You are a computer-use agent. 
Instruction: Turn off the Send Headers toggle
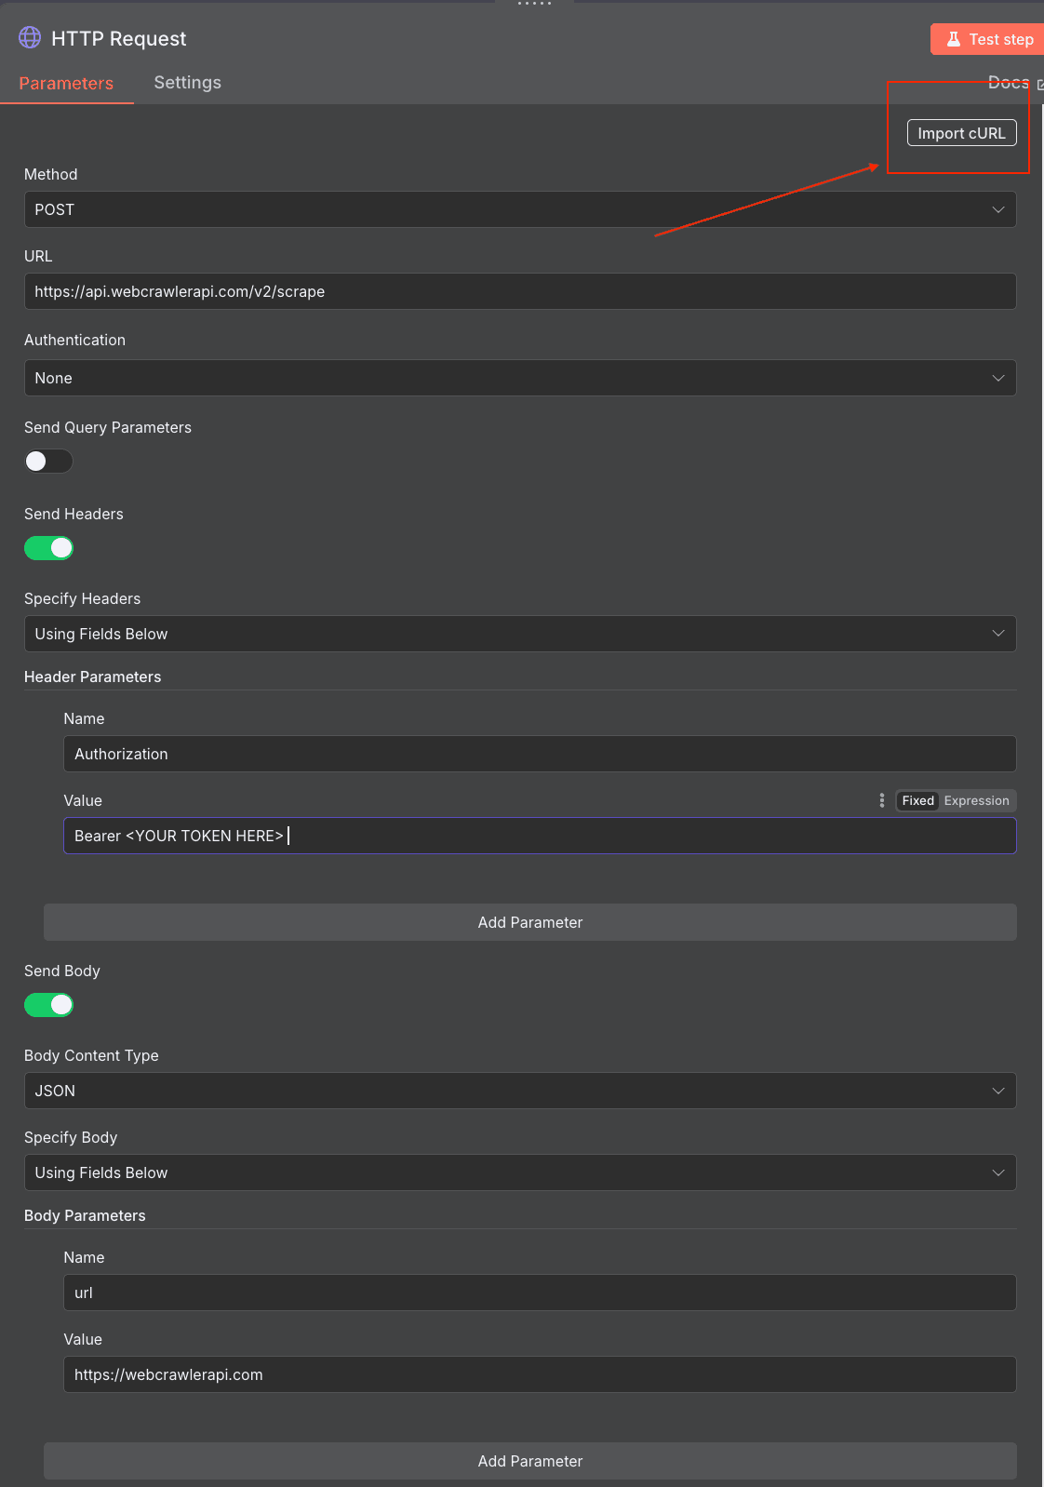48,548
